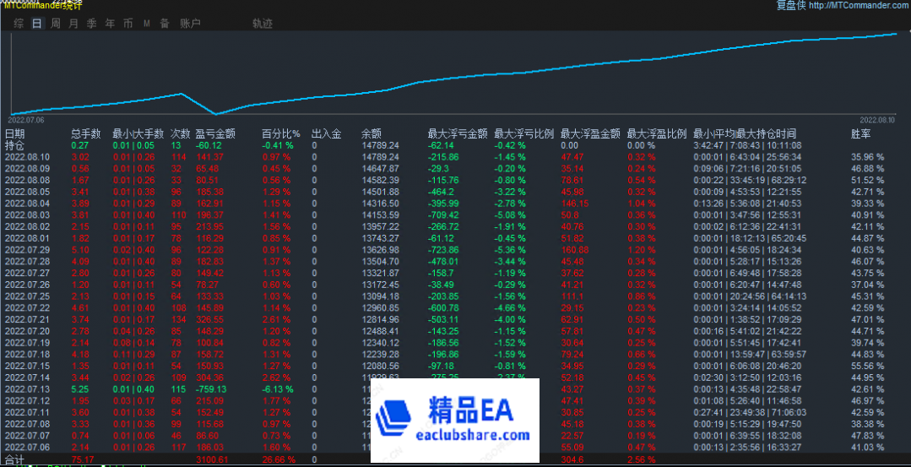Select the 日 daily statistics tab
911x467 pixels.
click(36, 24)
